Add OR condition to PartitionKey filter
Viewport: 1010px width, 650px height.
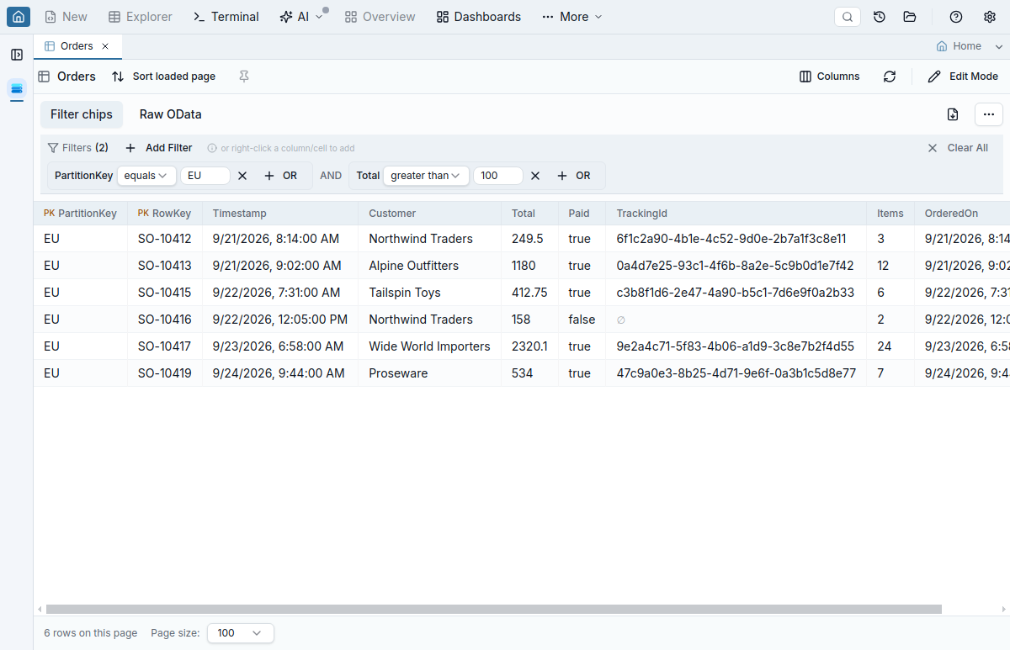click(281, 176)
